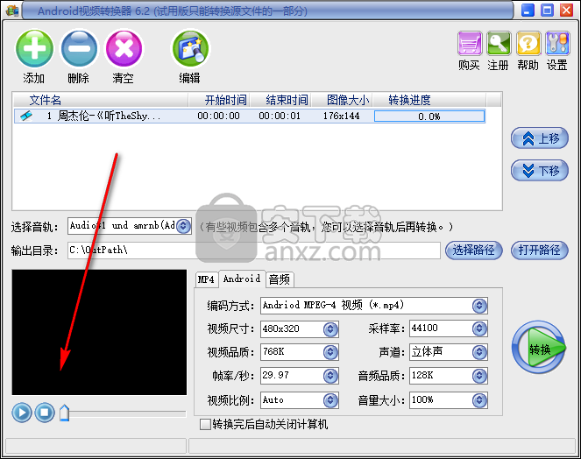Viewport: 581px width, 459px height.
Task: Switch to the Android tab
Action: [242, 279]
